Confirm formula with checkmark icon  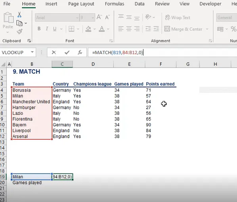pos(67,52)
